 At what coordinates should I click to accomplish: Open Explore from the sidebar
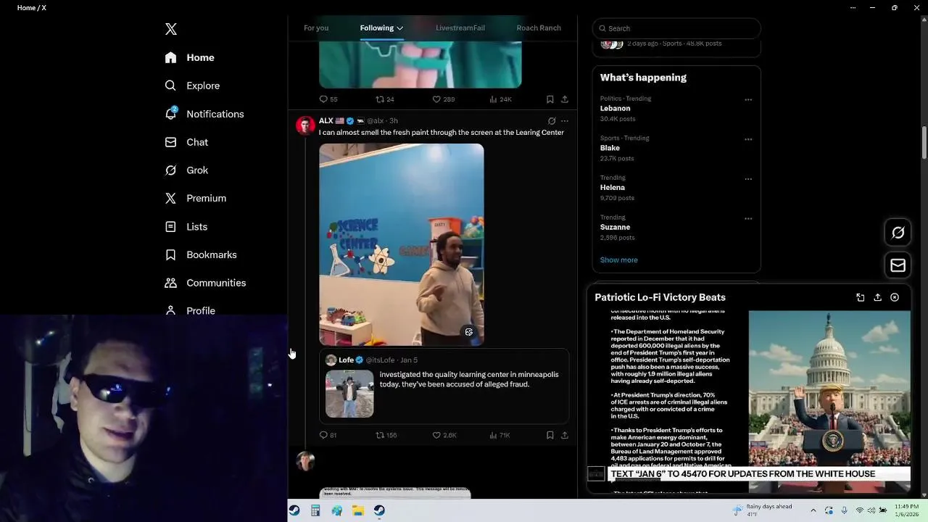[192, 86]
